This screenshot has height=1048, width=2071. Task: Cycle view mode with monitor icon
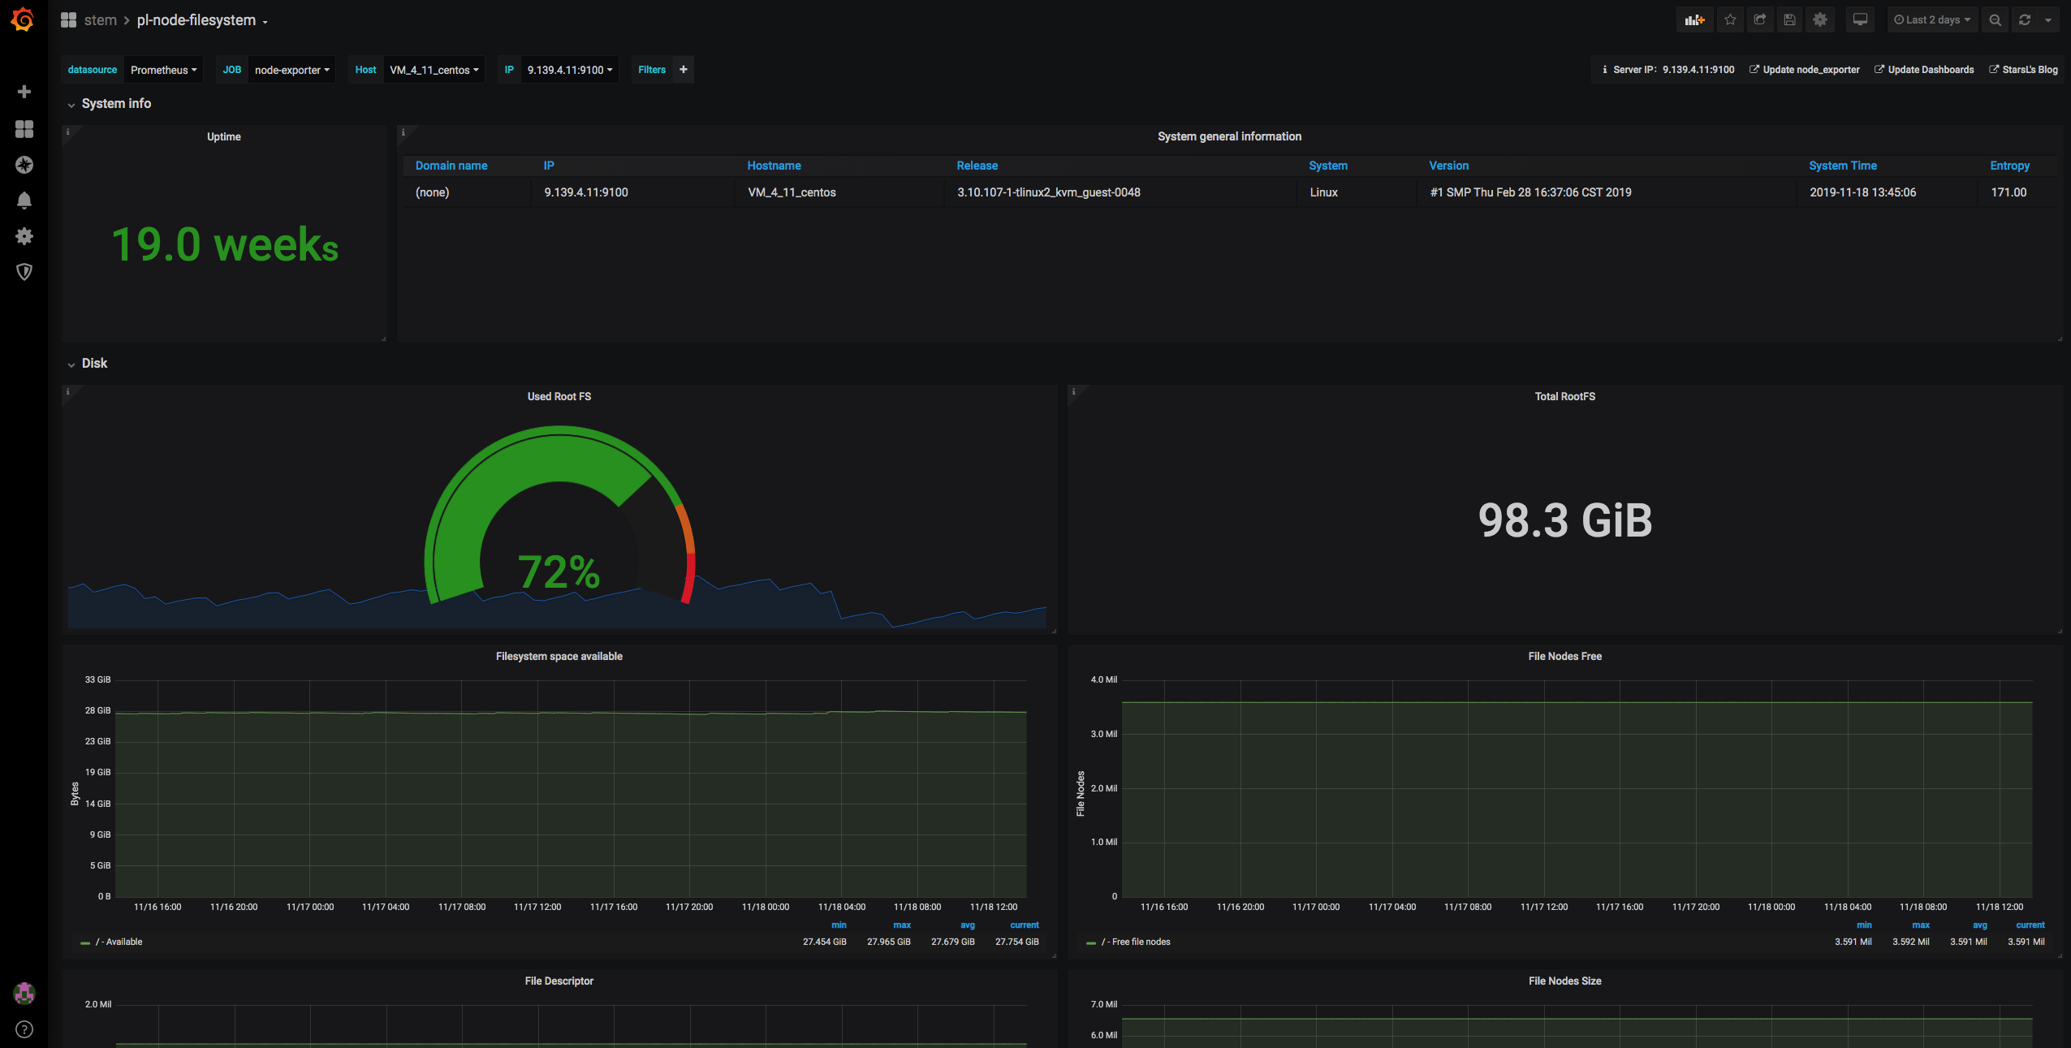click(1860, 20)
